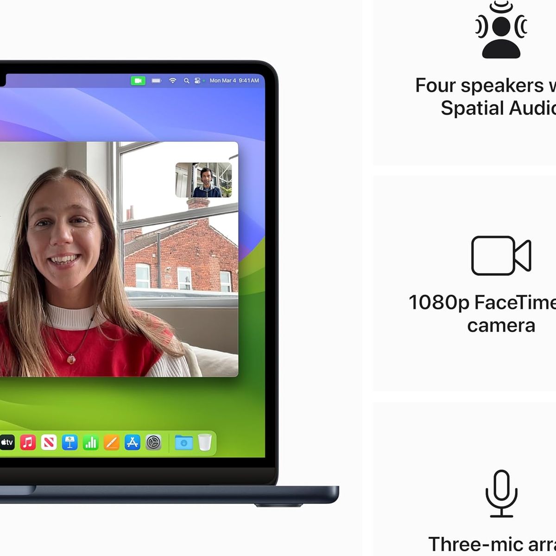Open System Settings from the dock

(153, 443)
